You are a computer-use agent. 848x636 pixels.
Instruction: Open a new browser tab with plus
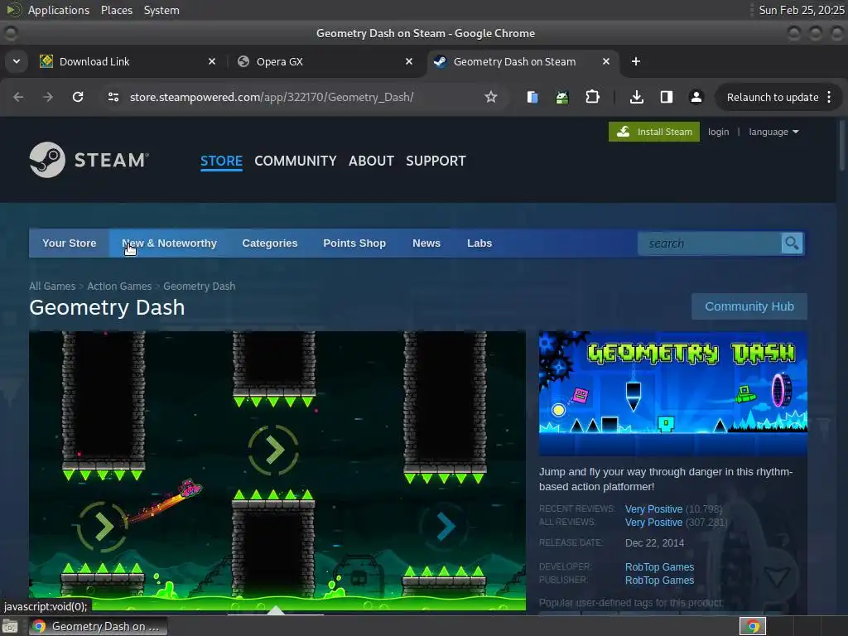click(x=636, y=61)
